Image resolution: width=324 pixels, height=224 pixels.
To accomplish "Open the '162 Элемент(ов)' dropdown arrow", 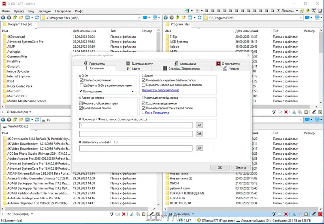I will click(32, 214).
